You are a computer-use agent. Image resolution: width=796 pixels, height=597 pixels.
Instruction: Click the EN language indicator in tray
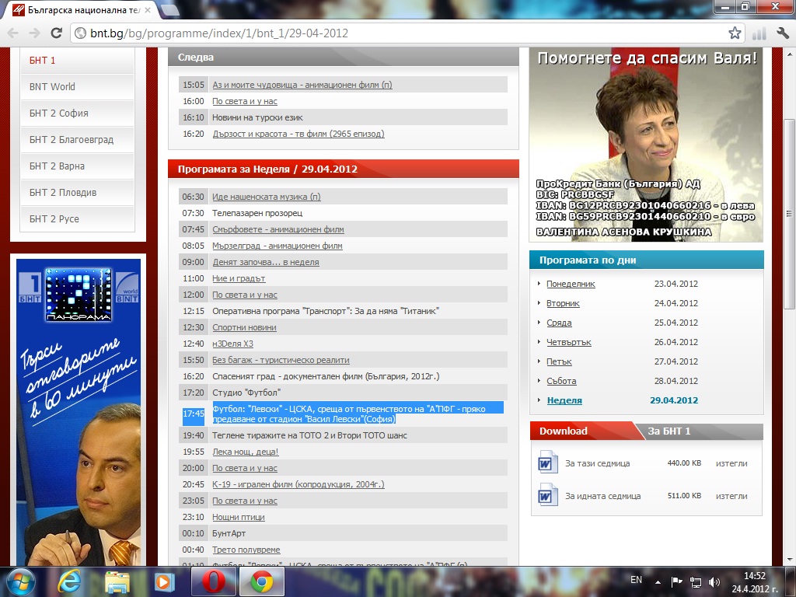[636, 580]
